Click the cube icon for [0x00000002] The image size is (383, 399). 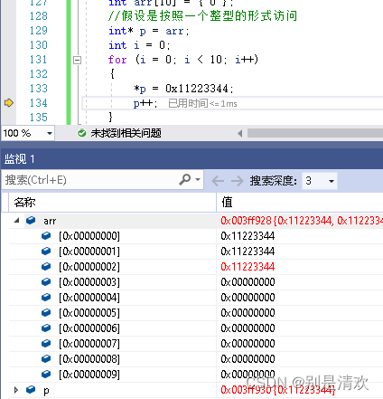[46, 266]
